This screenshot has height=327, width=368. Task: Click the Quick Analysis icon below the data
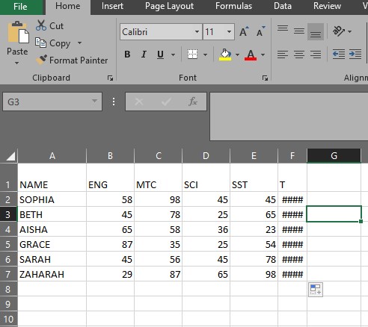tap(316, 290)
